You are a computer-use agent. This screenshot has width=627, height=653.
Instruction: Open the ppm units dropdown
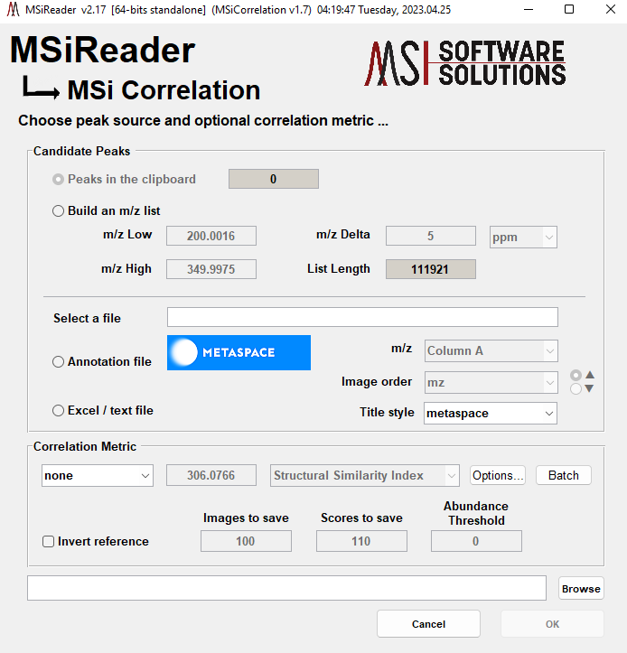click(x=523, y=238)
